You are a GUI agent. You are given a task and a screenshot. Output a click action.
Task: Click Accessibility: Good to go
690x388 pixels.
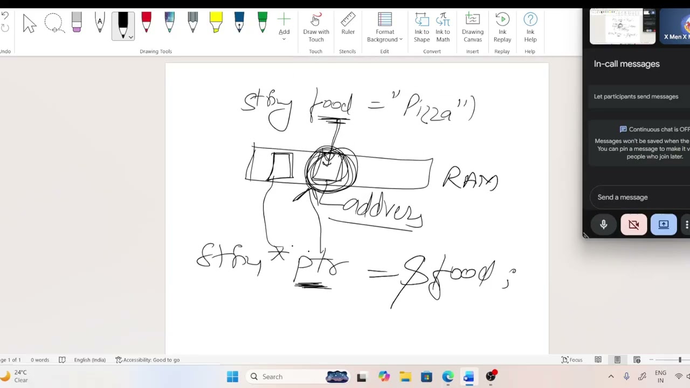point(147,360)
